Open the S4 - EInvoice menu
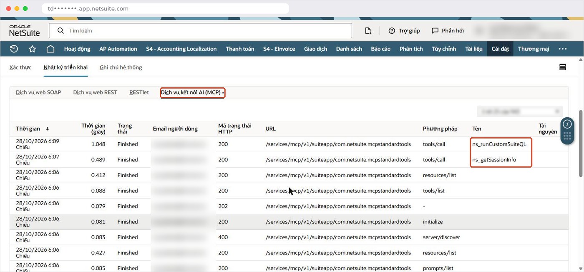The width and height of the screenshot is (584, 272). click(279, 49)
